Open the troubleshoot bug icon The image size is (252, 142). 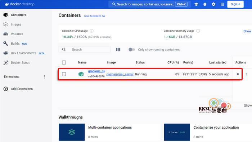(205, 4)
